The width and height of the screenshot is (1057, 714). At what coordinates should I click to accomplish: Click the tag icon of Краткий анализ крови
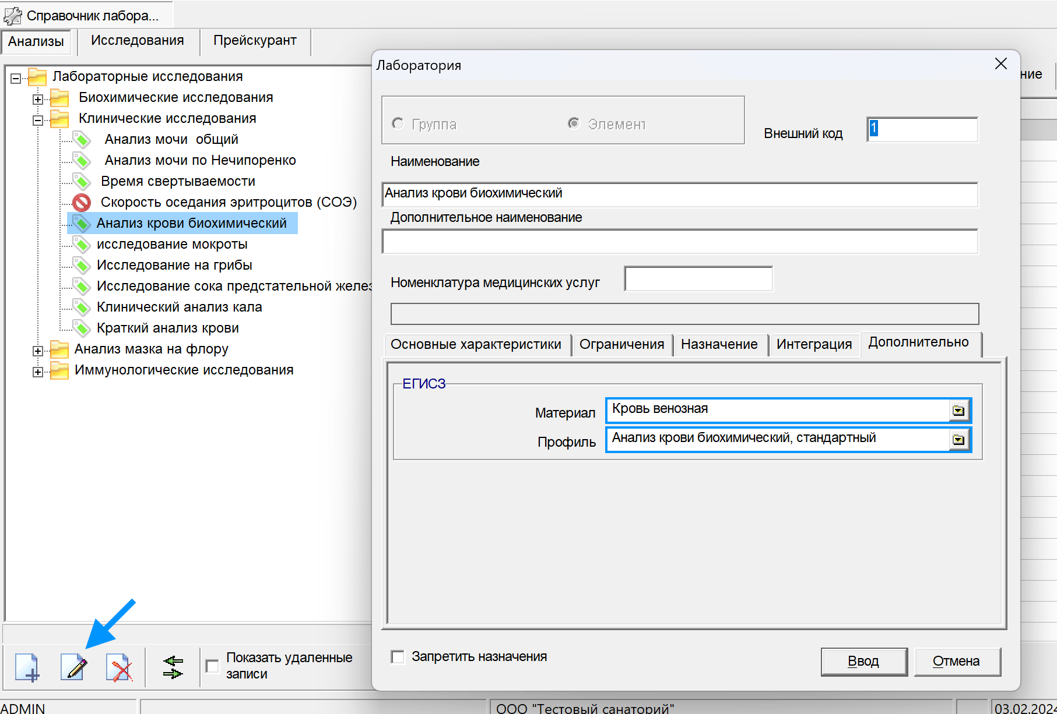point(82,328)
